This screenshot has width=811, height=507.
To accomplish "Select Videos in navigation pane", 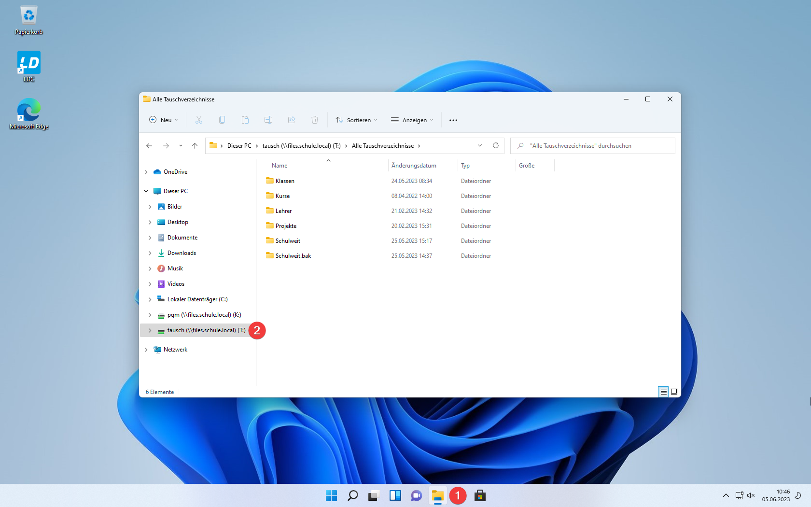I will 176,284.
